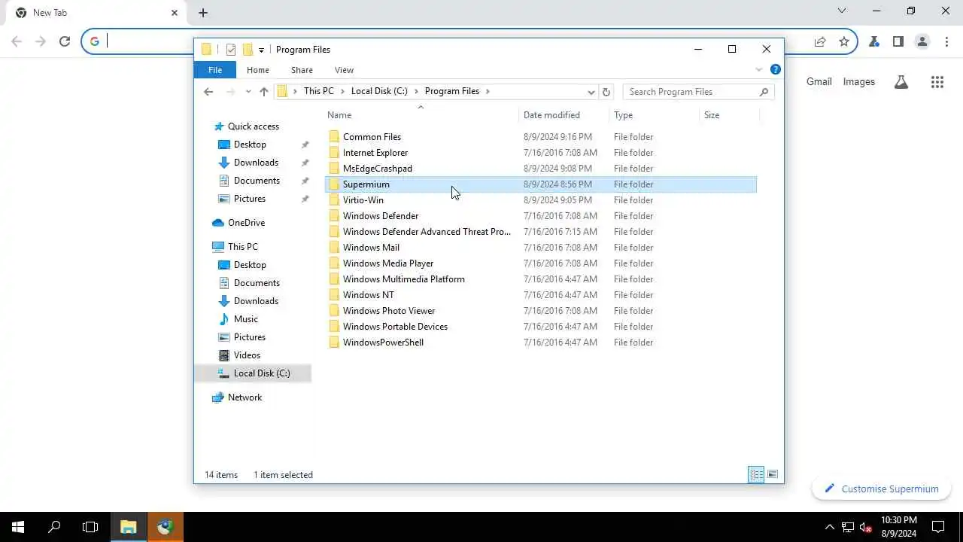Select Quick access in navigation pane
Image resolution: width=963 pixels, height=542 pixels.
(x=254, y=126)
